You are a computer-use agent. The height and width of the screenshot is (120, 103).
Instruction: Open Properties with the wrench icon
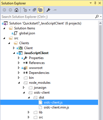tap(48, 10)
